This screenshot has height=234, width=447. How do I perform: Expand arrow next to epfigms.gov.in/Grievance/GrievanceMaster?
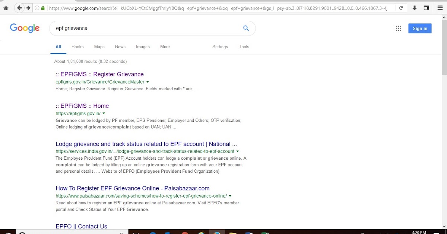[x=148, y=82]
